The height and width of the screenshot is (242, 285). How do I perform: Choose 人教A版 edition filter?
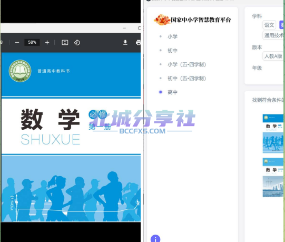coord(273,56)
